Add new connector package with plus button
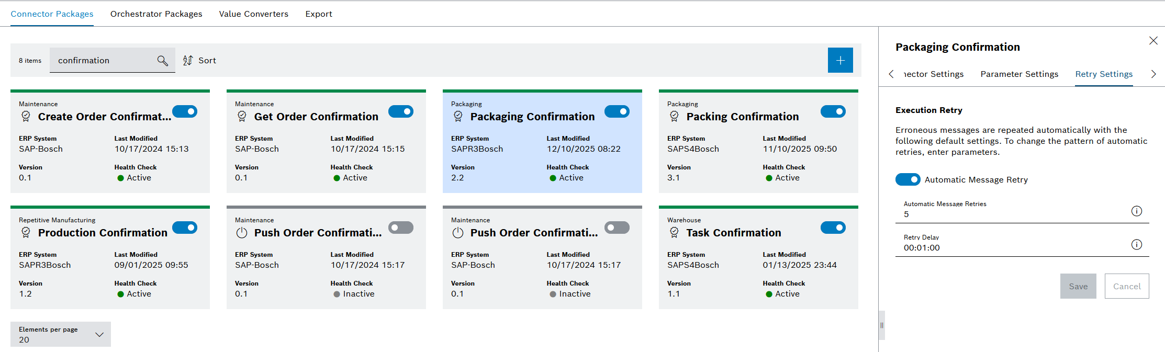This screenshot has height=352, width=1165. point(840,60)
